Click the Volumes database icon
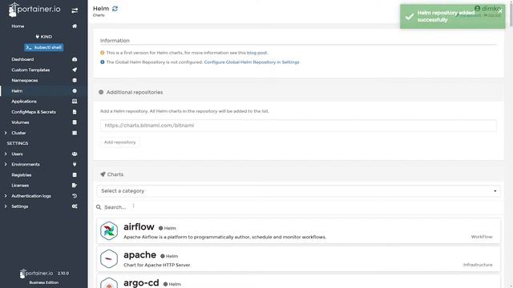Viewport: 513px width, 288px height. (x=75, y=122)
